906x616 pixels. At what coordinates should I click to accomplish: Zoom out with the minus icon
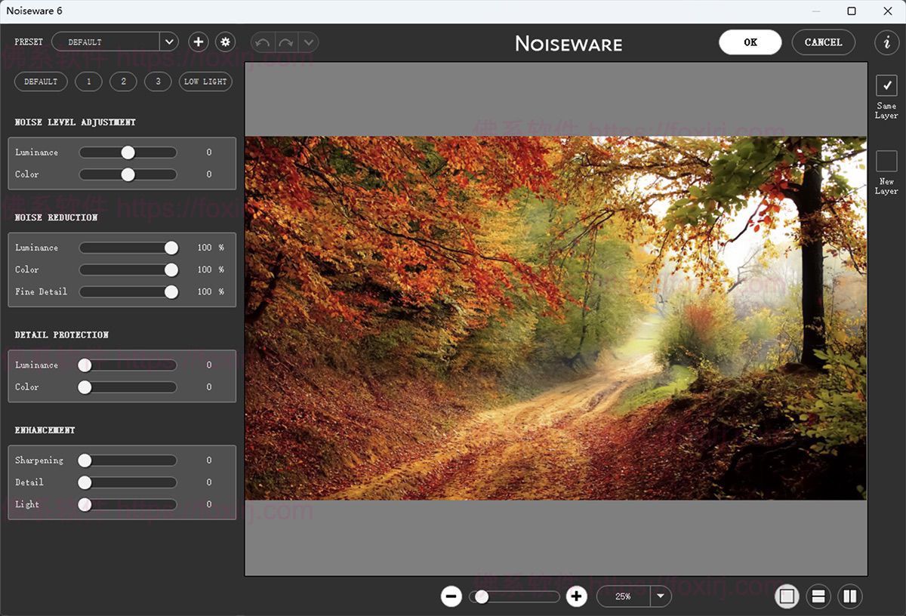click(x=451, y=596)
